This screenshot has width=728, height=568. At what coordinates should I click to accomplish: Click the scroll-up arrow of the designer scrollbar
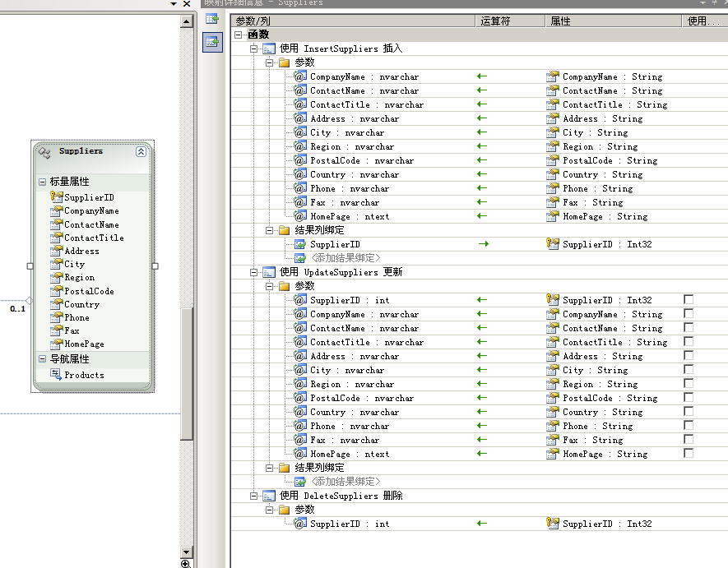point(187,21)
